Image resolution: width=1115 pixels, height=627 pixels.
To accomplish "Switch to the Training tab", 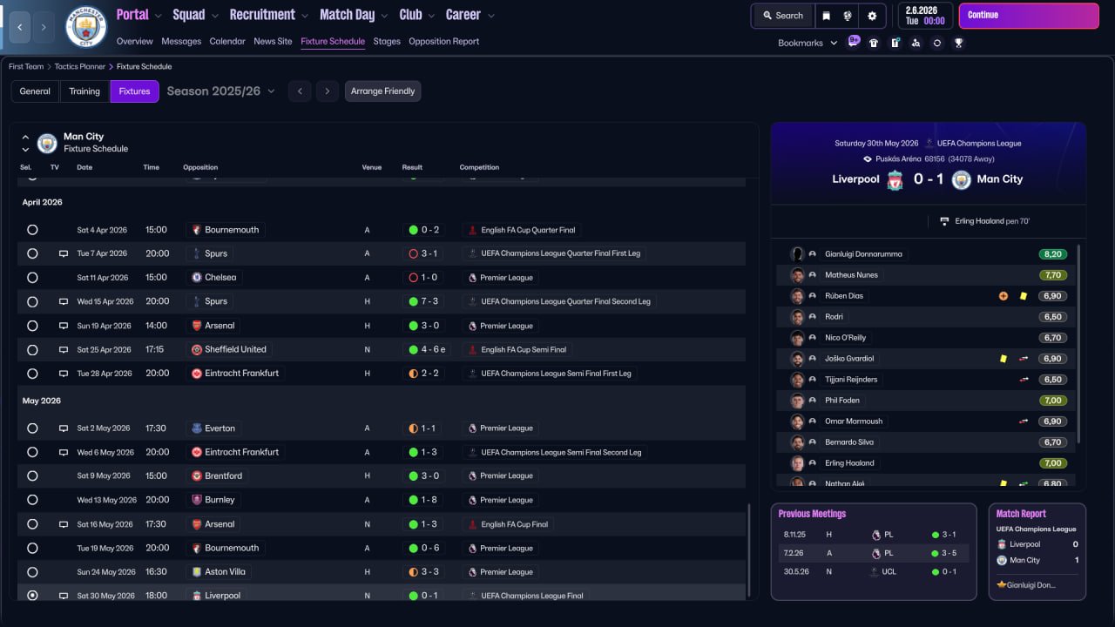I will [x=84, y=91].
